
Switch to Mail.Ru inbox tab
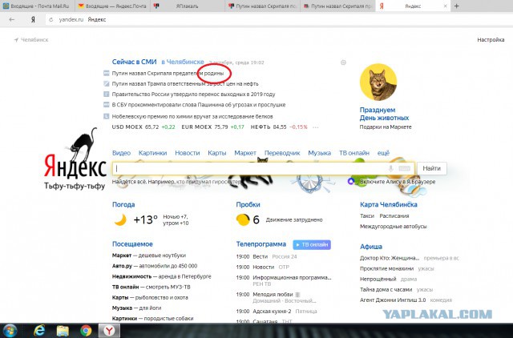click(x=37, y=6)
